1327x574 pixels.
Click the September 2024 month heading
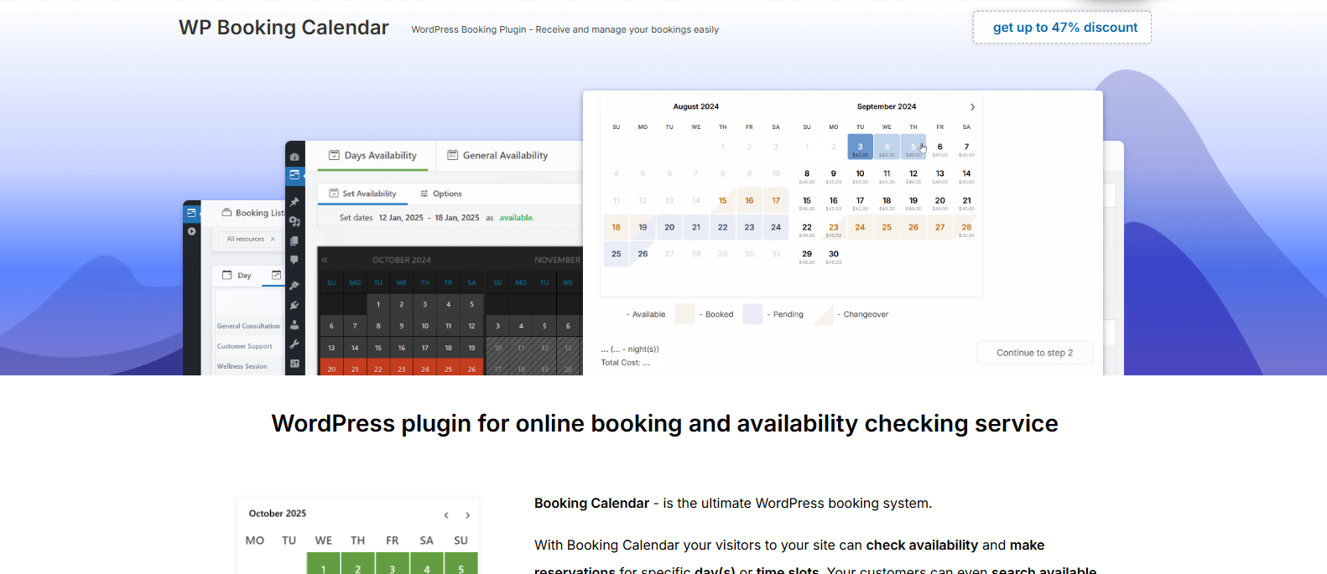pos(887,106)
